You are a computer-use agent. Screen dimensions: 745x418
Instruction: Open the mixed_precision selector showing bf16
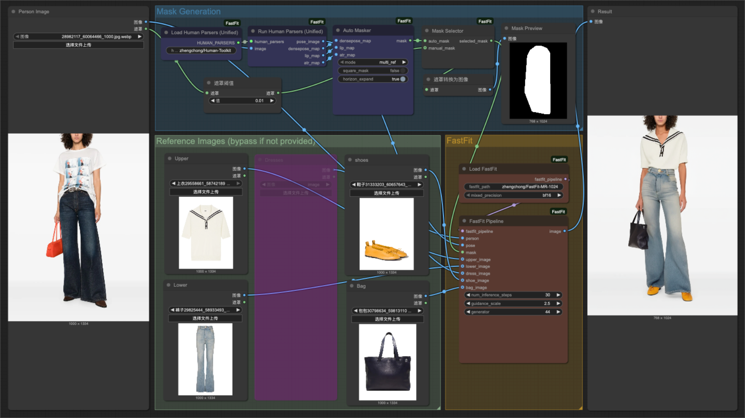514,195
